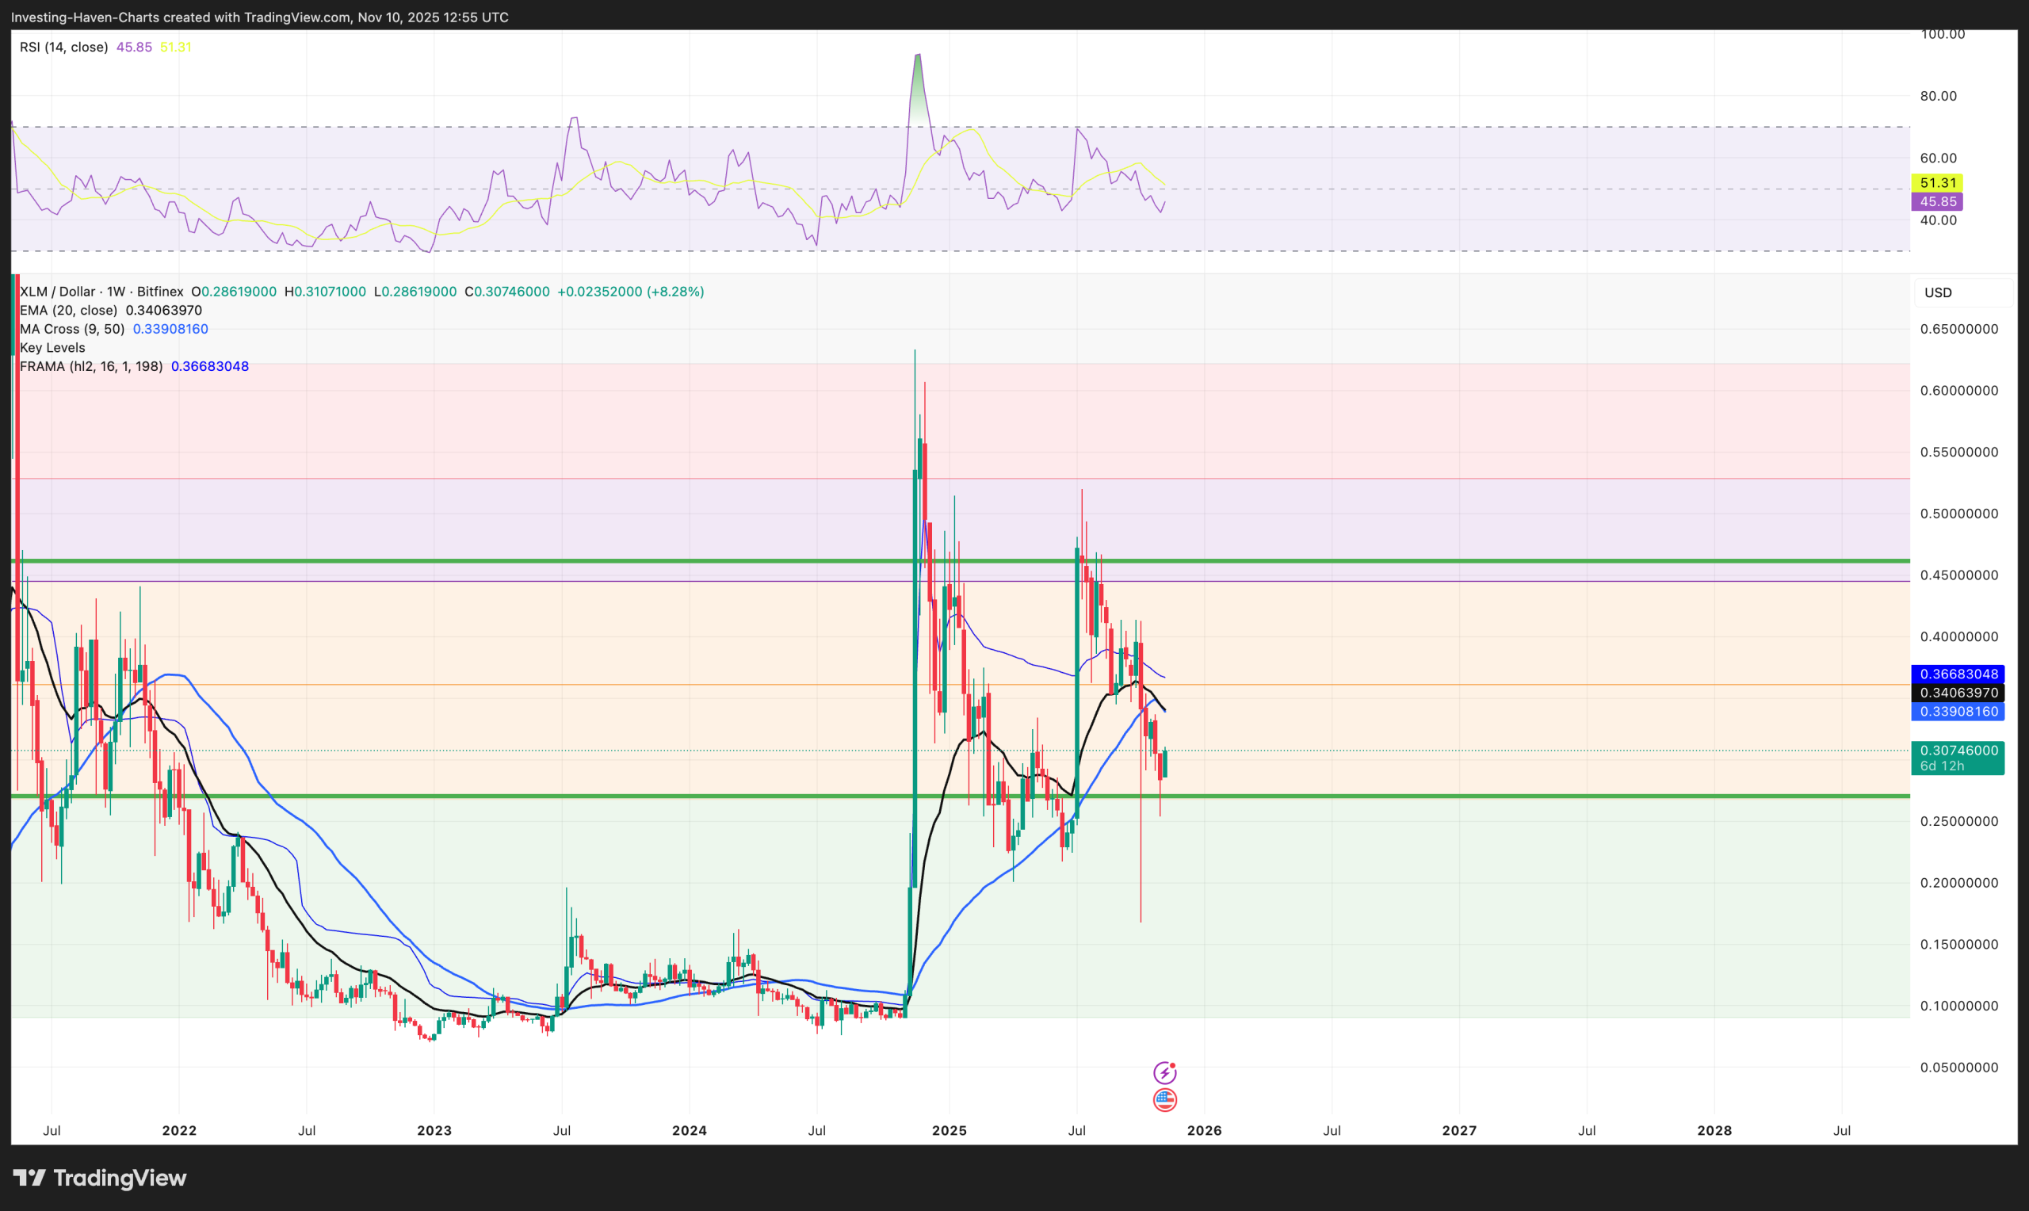The height and width of the screenshot is (1211, 2029).
Task: Click the purple RSI value 45.85 label
Action: point(1939,201)
